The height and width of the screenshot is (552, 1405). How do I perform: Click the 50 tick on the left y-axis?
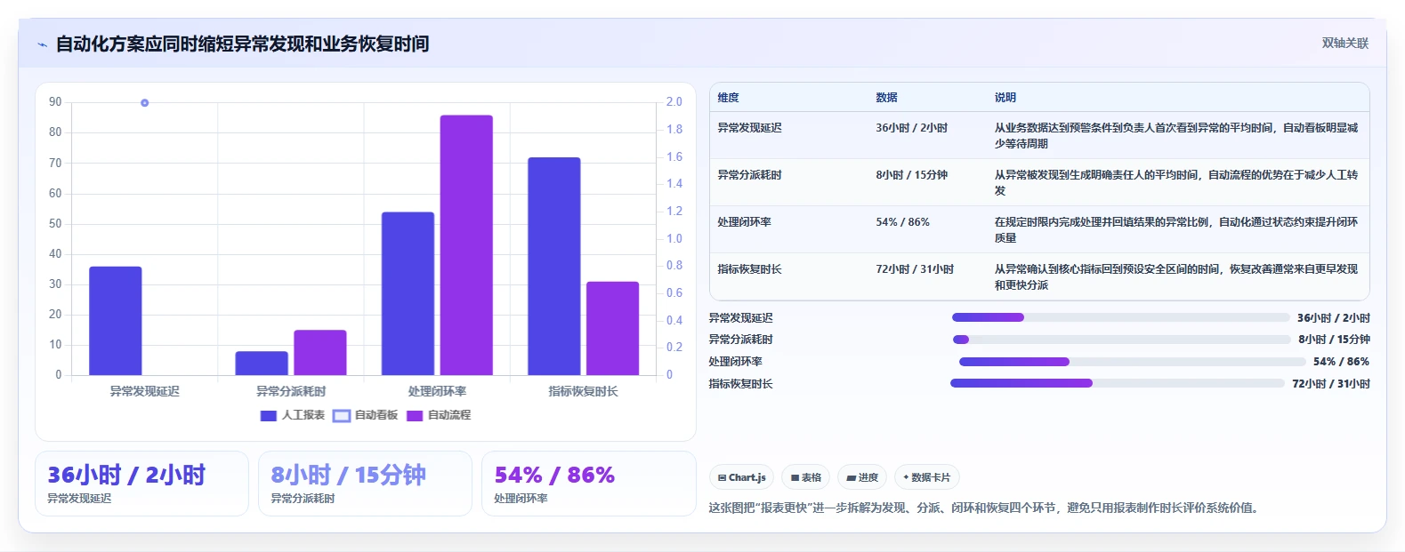tap(55, 223)
